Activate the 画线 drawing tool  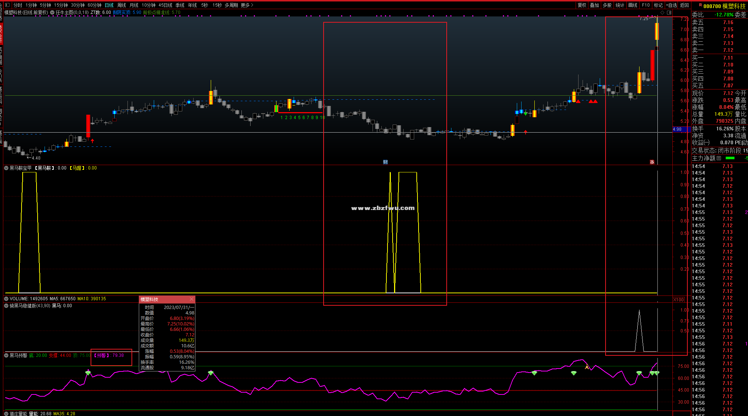tap(633, 5)
